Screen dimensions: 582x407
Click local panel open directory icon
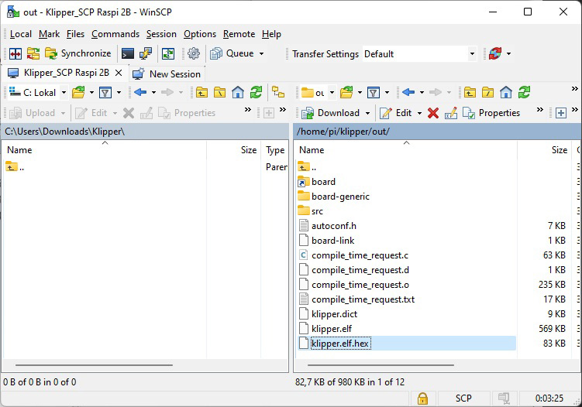[78, 92]
